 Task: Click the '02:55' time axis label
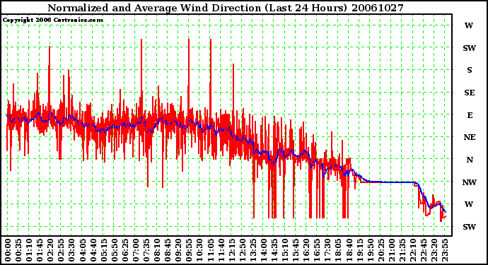click(61, 250)
